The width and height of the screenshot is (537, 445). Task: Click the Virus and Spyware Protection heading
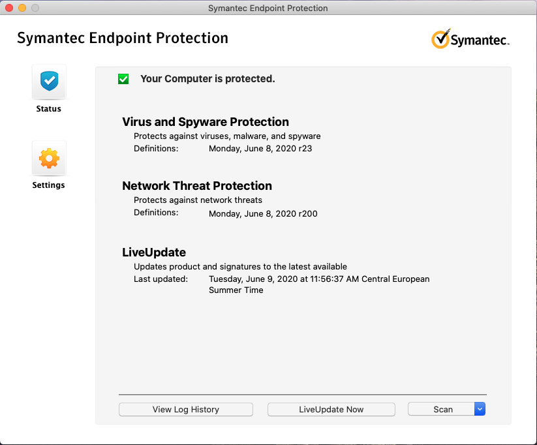point(206,122)
